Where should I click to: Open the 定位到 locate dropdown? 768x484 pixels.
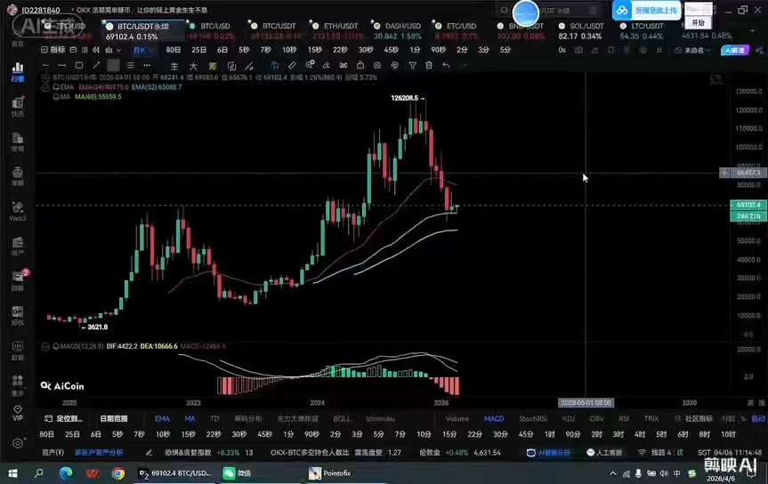tap(63, 419)
